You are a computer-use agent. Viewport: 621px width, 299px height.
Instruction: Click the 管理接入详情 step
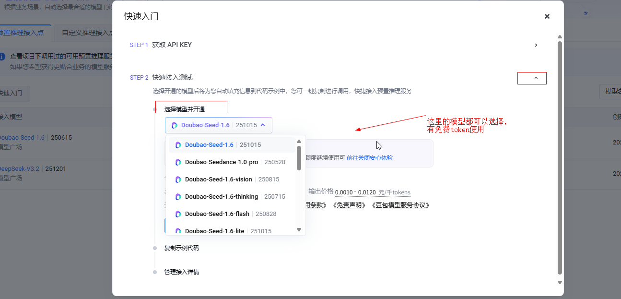click(x=182, y=272)
